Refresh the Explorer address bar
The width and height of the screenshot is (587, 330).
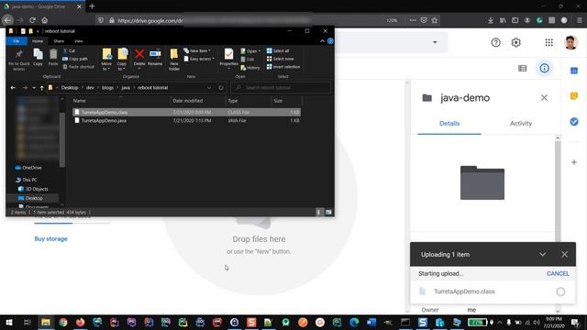point(221,88)
